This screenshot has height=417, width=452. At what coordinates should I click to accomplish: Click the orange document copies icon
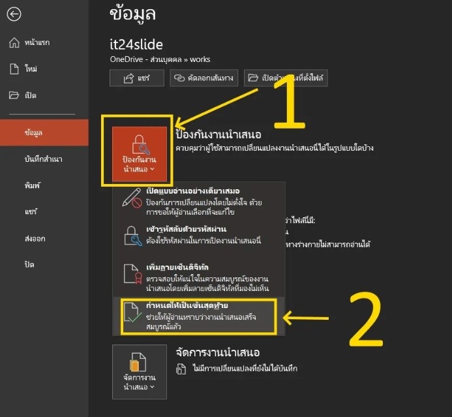[x=138, y=362]
